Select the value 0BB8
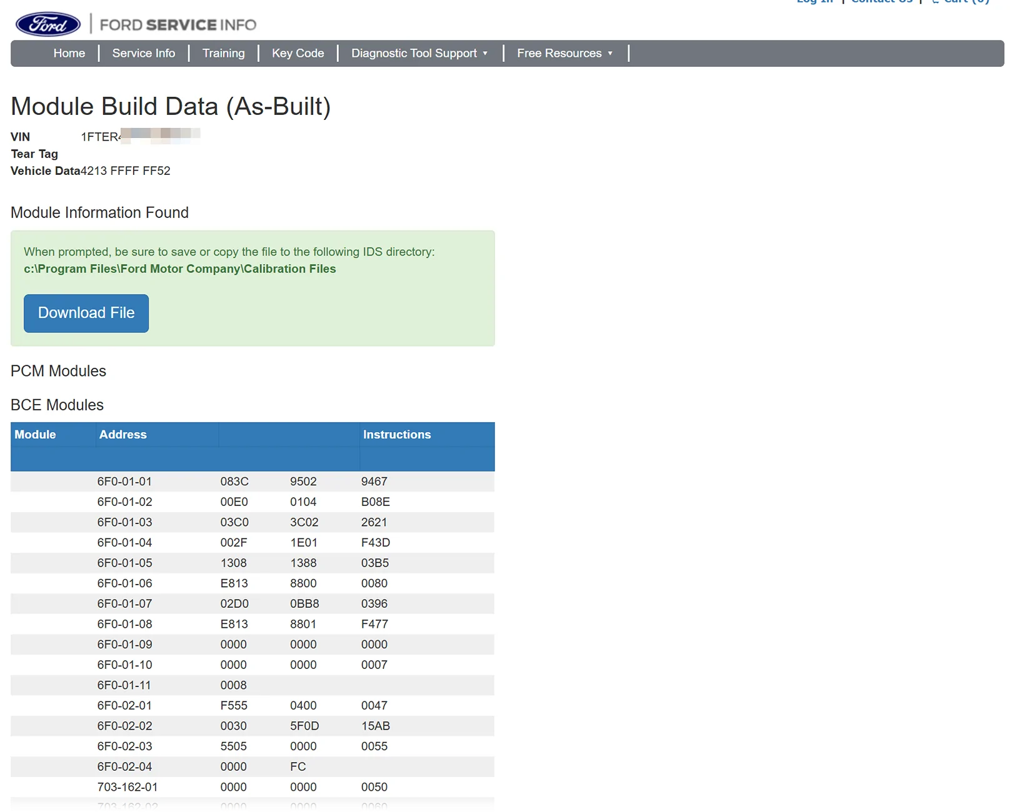1022x812 pixels. pos(304,603)
